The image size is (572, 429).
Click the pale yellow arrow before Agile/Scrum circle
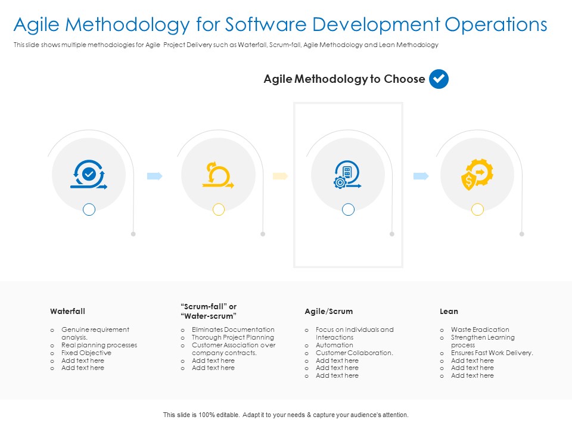coord(280,176)
